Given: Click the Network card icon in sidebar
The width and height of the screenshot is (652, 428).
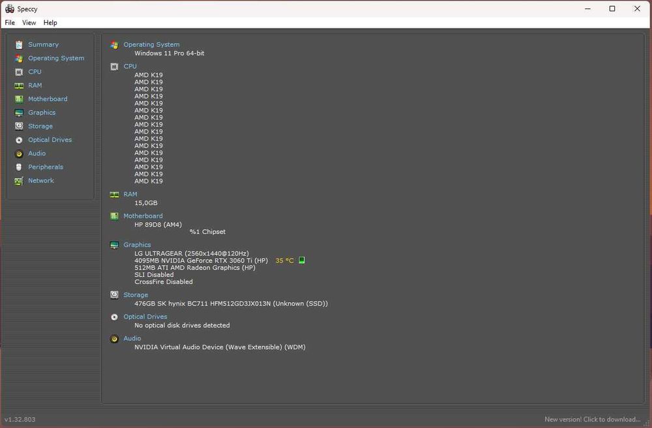Looking at the screenshot, I should pyautogui.click(x=19, y=180).
